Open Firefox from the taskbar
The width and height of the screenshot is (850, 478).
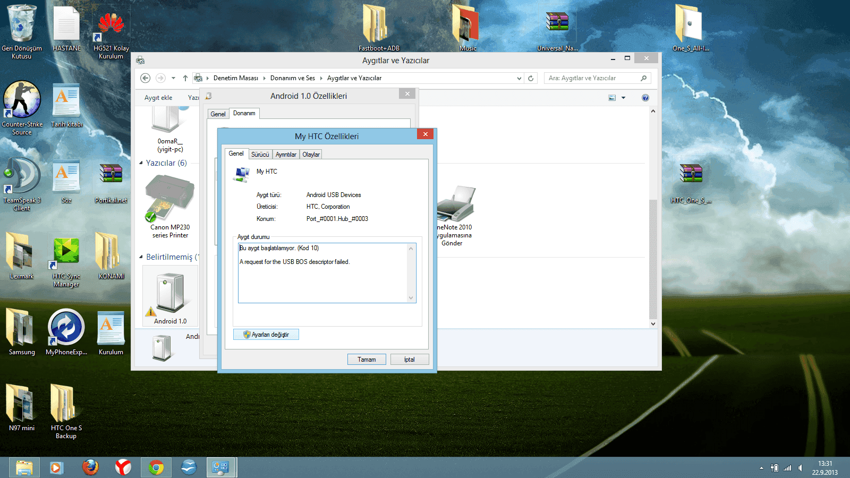[90, 467]
